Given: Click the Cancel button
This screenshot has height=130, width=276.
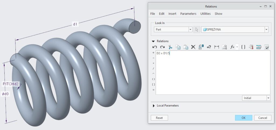Looking at the screenshot, I should click(x=263, y=118).
